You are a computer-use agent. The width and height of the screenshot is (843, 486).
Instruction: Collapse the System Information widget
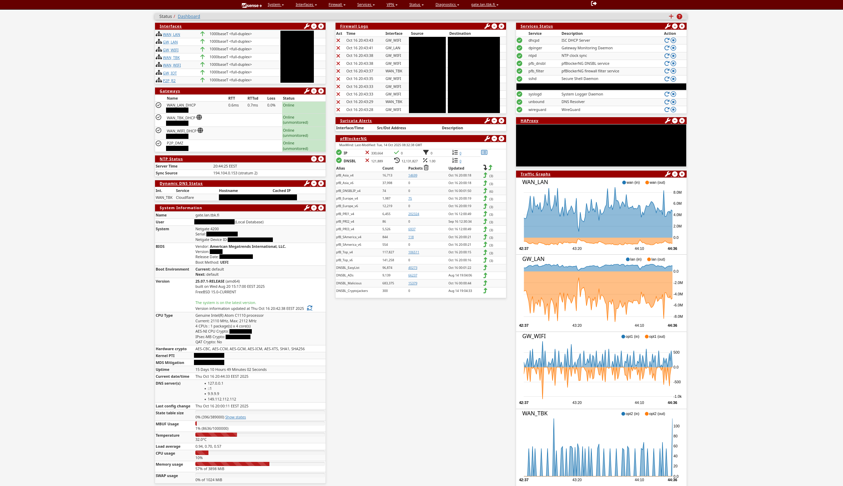coord(314,208)
